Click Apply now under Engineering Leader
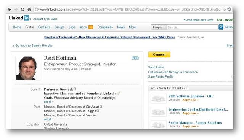Viewport: 244px width, 140px height. tap(191, 113)
